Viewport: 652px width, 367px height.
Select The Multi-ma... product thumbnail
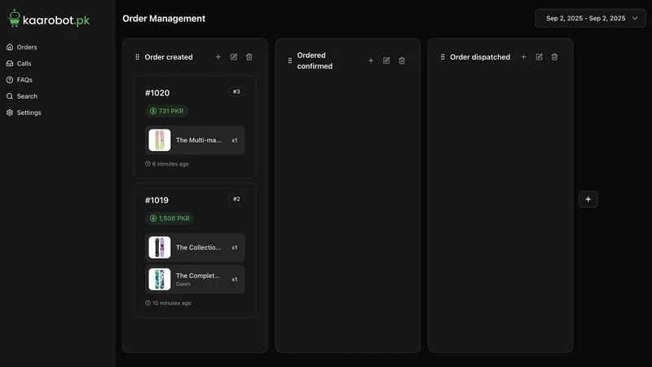click(x=160, y=140)
